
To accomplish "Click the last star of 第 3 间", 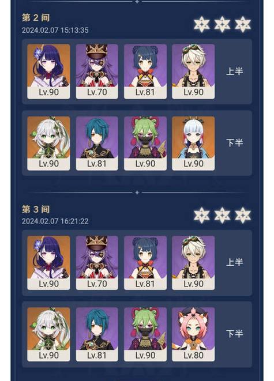I will pyautogui.click(x=243, y=215).
